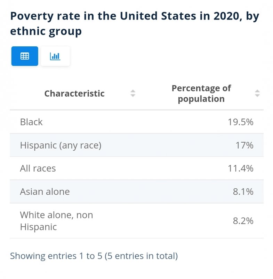Click the 17% value cell
This screenshot has height=279, width=273.
point(244,145)
